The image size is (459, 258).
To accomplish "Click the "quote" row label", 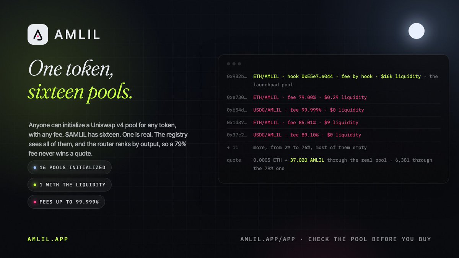I will 234,160.
